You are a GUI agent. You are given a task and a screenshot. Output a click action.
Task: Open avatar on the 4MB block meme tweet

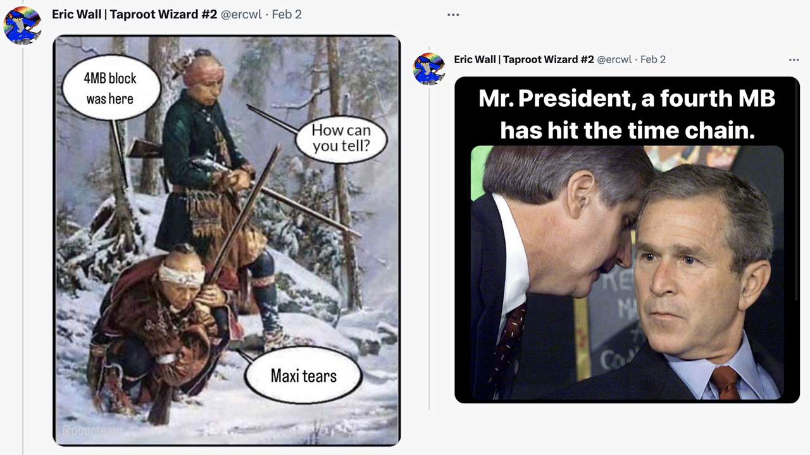pos(22,25)
